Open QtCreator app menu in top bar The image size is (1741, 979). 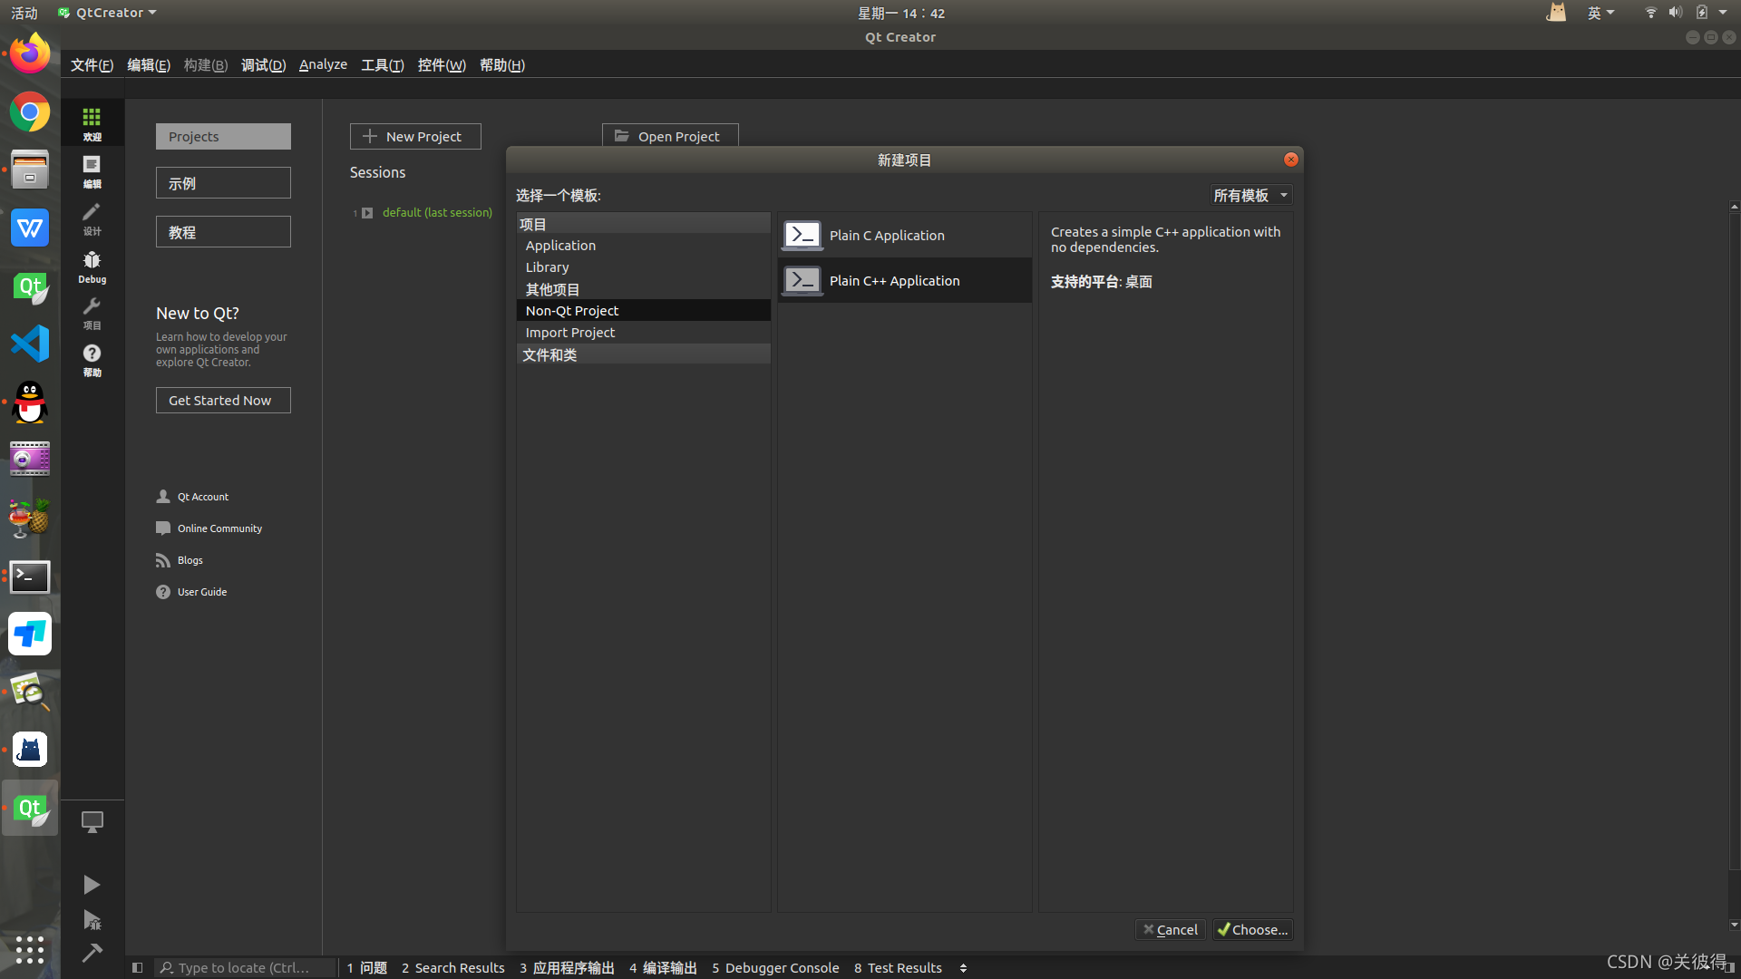tap(107, 13)
